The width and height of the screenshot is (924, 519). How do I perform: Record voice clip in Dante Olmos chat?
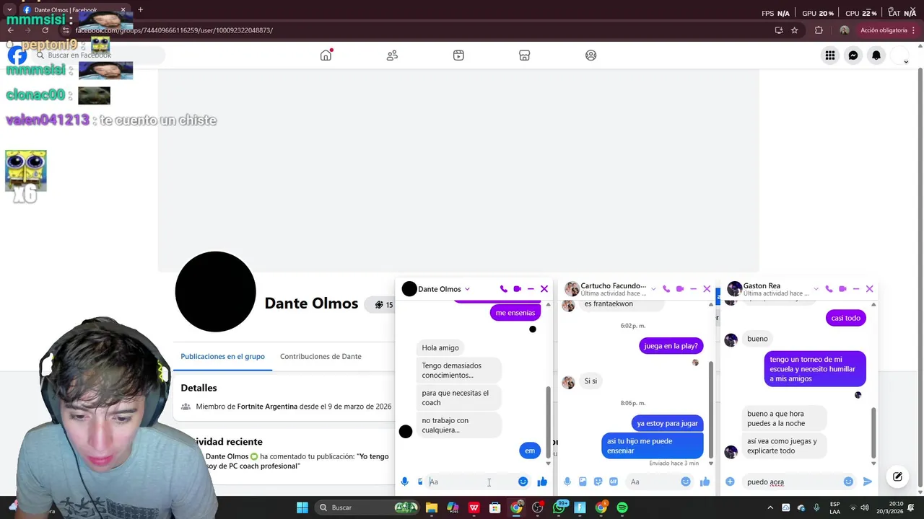(405, 482)
